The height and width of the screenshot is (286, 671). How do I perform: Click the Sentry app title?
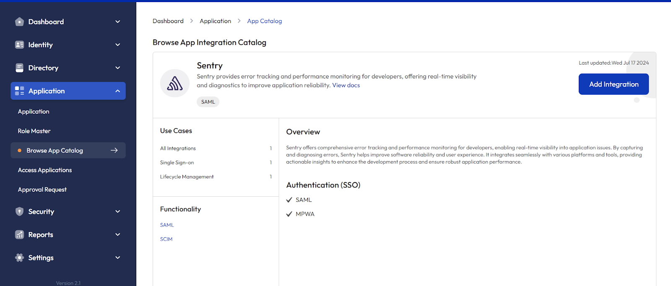[210, 66]
